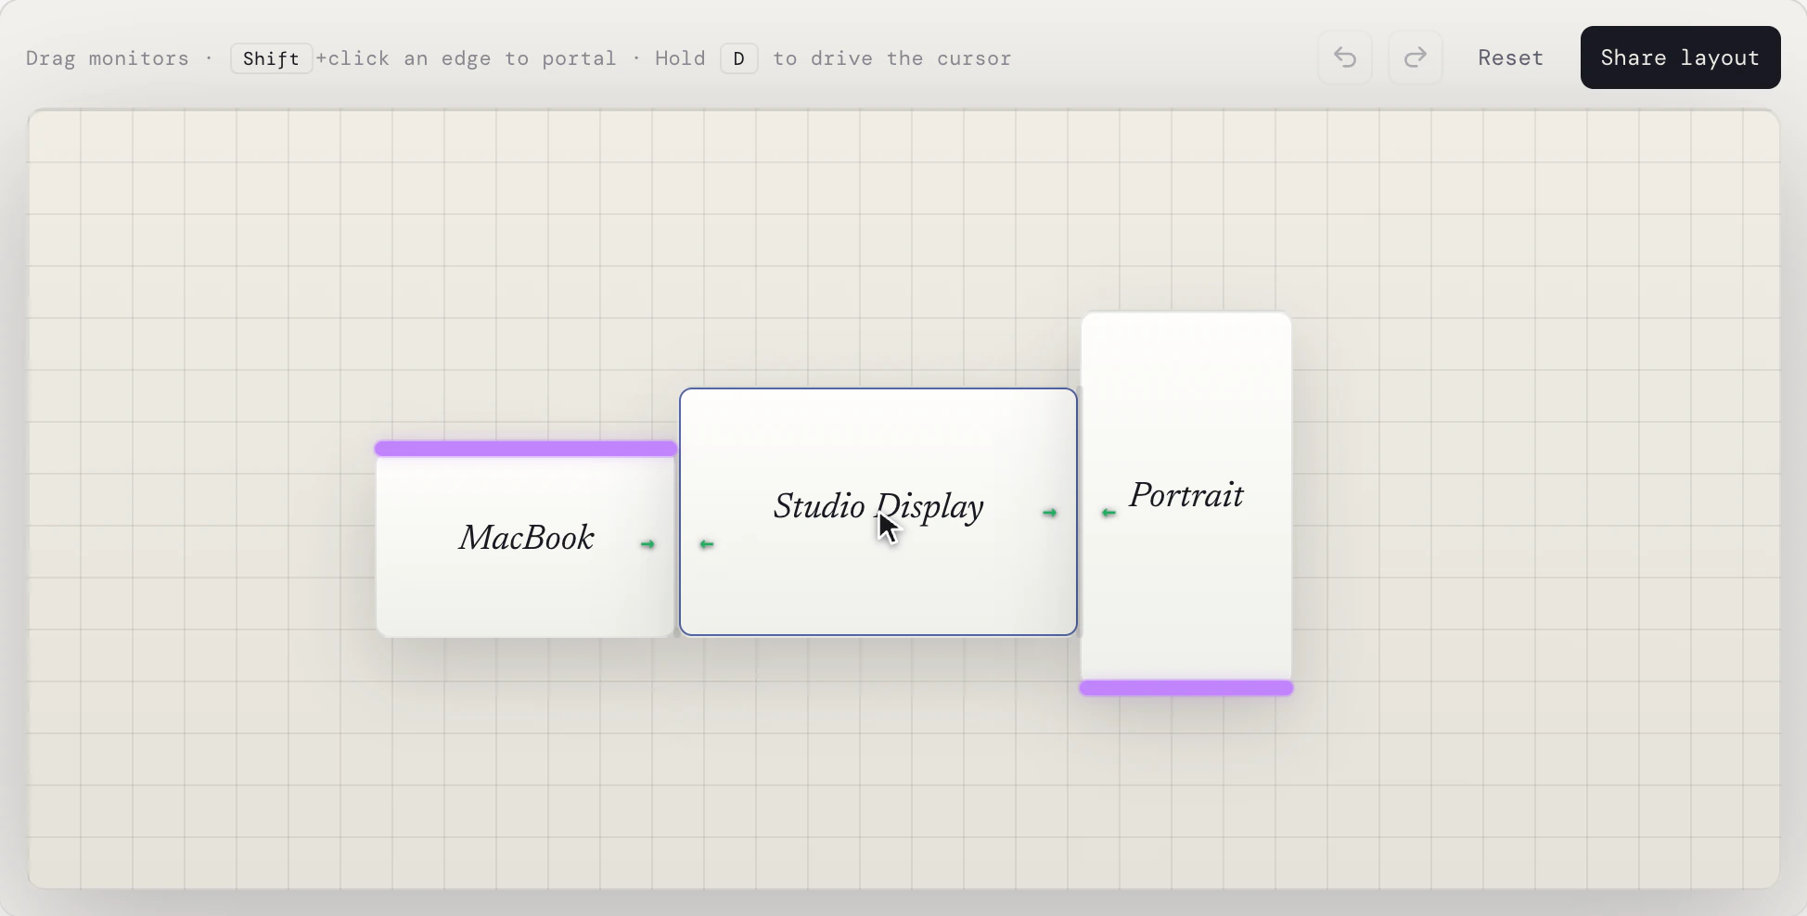Select the MacBook monitor
The width and height of the screenshot is (1807, 916).
coord(526,539)
